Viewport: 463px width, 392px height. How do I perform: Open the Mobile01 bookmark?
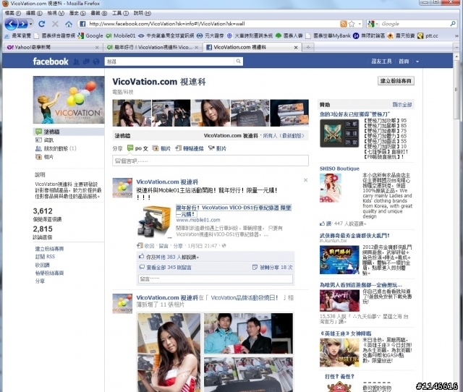point(121,35)
